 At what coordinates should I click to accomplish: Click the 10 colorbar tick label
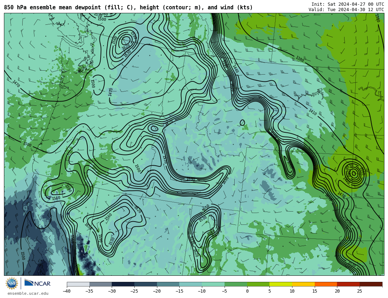[x=292, y=291]
